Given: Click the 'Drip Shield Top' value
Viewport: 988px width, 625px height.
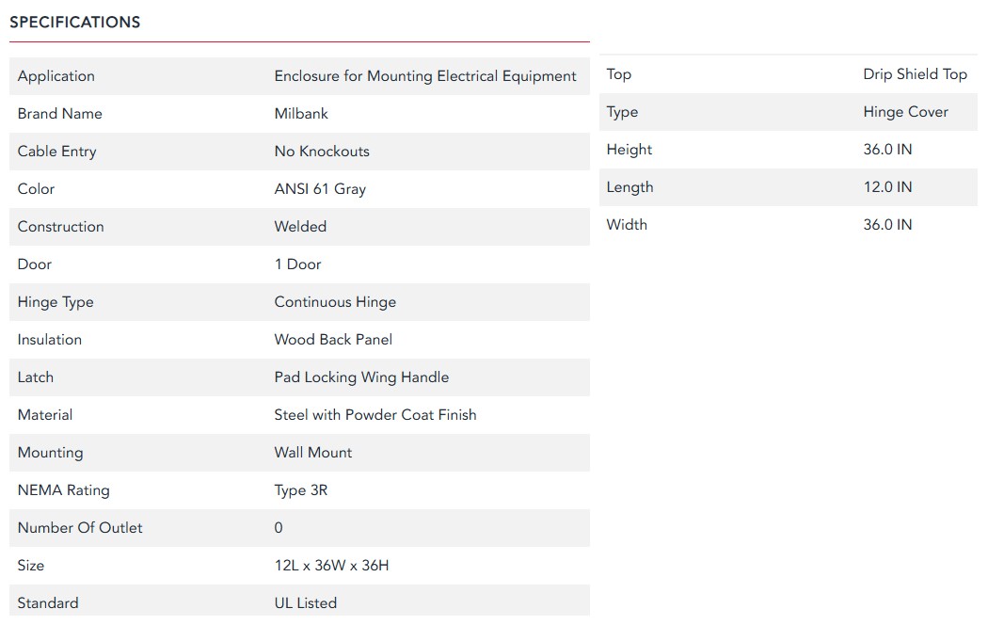Looking at the screenshot, I should point(915,74).
